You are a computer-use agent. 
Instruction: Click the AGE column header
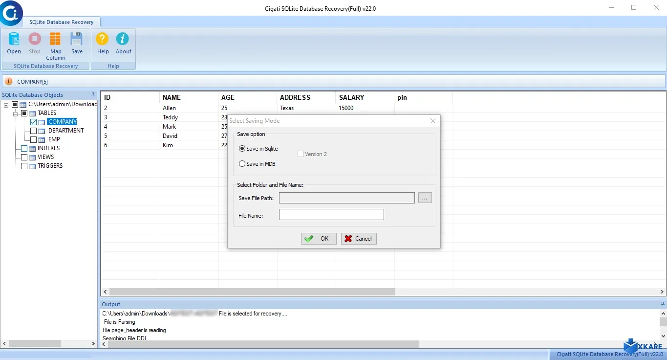click(x=248, y=97)
